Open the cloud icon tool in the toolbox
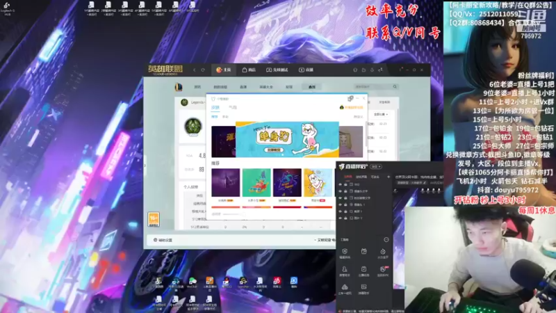Viewport: 556px width, 313px height. [345, 289]
